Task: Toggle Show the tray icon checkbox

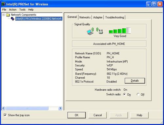Action: [5, 115]
